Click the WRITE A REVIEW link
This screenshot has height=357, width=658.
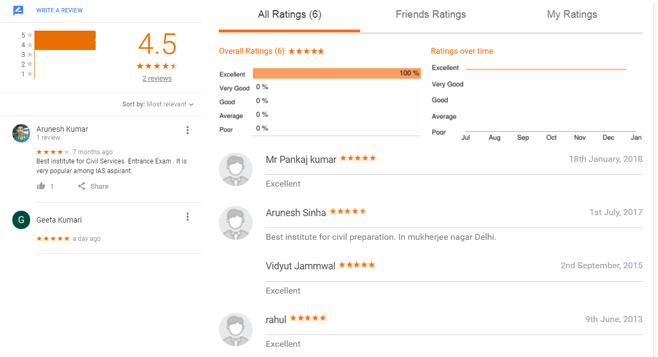click(60, 10)
